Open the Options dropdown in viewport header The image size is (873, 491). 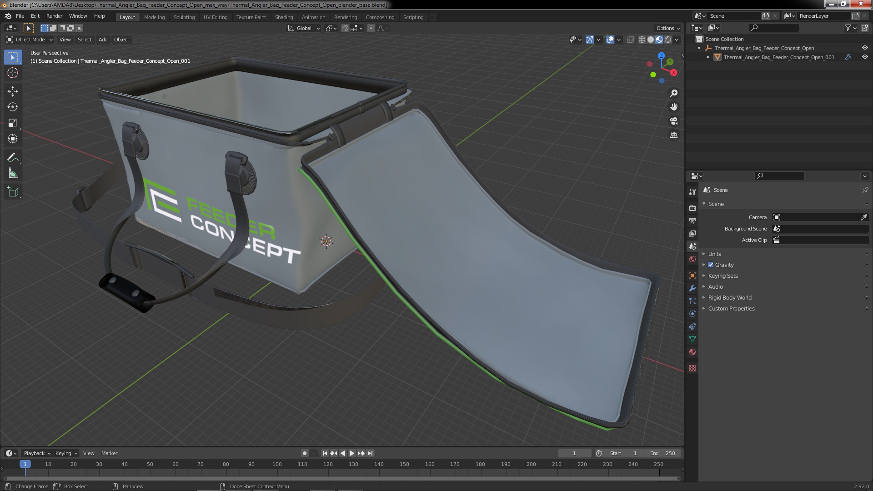pyautogui.click(x=667, y=28)
